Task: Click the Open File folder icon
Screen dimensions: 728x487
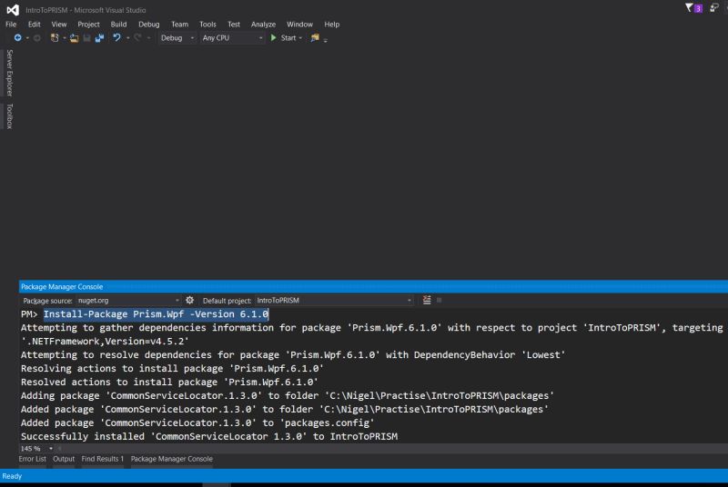Action: point(74,38)
